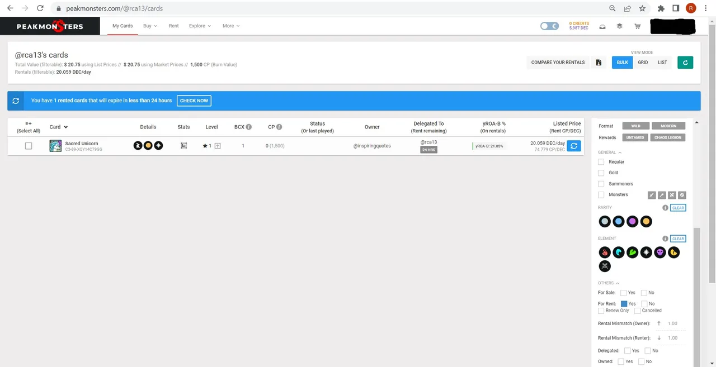Image resolution: width=716 pixels, height=367 pixels.
Task: Filter by Death element
Action: click(660, 252)
